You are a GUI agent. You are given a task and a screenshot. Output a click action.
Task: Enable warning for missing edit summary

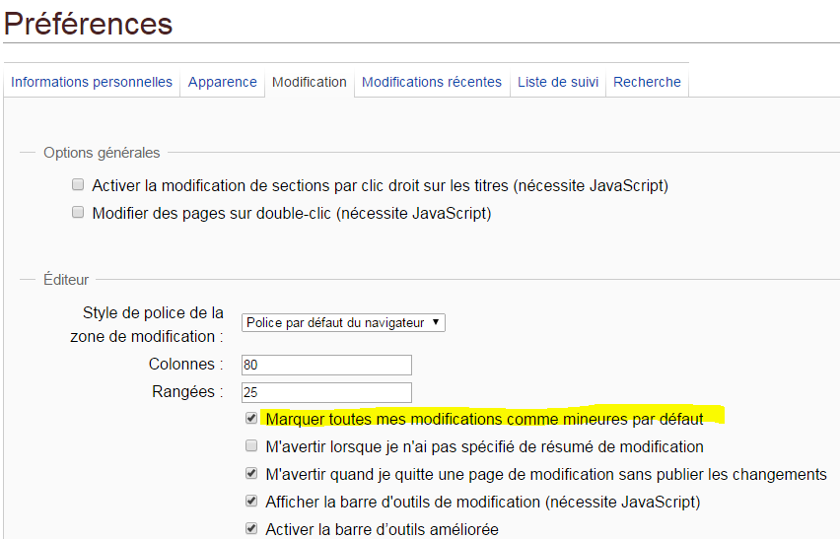coord(251,446)
